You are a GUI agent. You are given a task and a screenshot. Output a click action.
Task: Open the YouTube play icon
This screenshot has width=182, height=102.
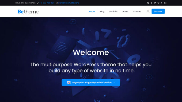click(162, 3)
